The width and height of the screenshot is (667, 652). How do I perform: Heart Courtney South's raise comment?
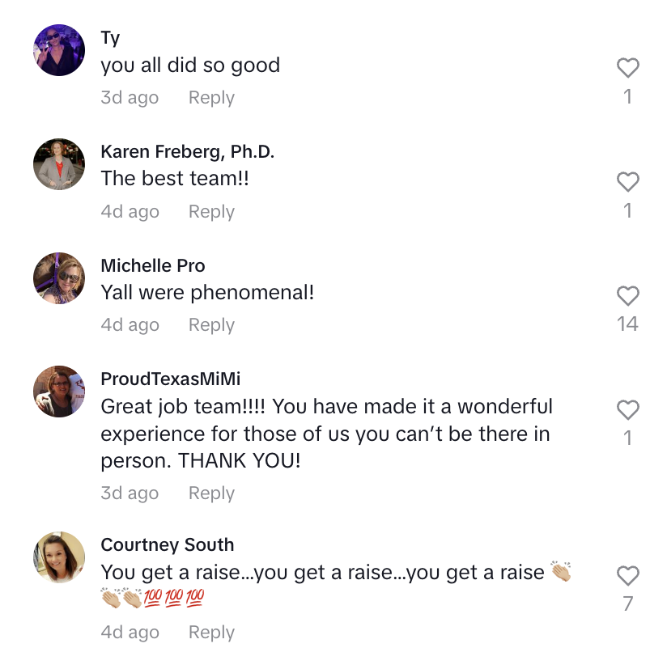628,575
